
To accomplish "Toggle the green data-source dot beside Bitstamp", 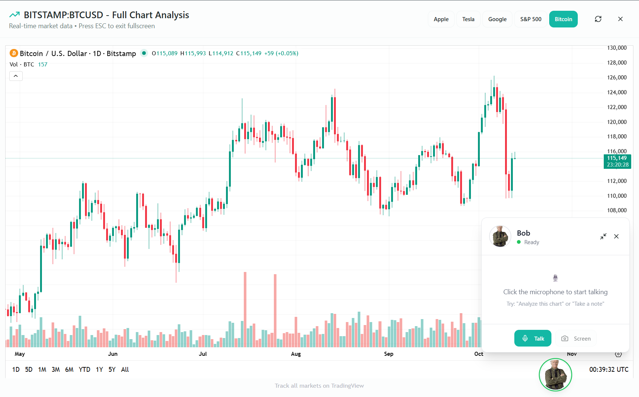I will 144,53.
